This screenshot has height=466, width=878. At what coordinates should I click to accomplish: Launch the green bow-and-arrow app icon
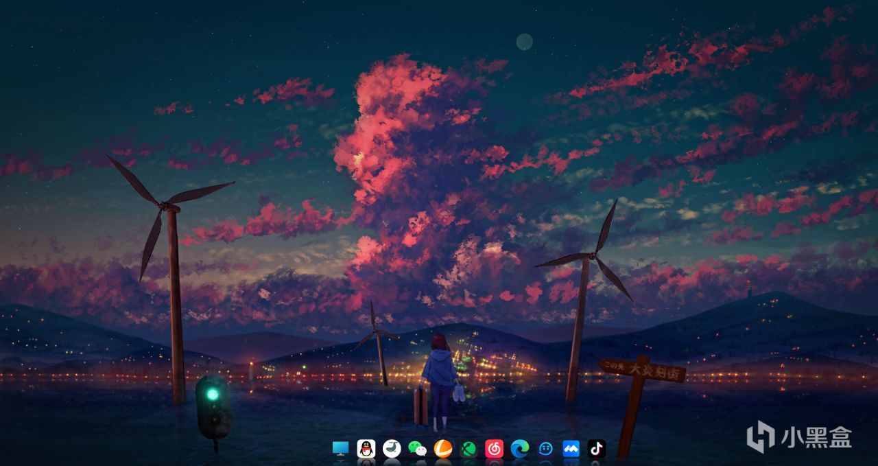point(468,448)
